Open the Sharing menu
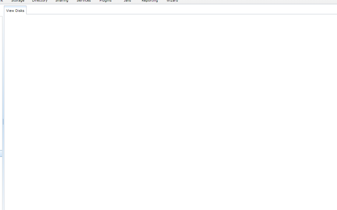Viewport: 337px width, 210px height. coord(62,1)
